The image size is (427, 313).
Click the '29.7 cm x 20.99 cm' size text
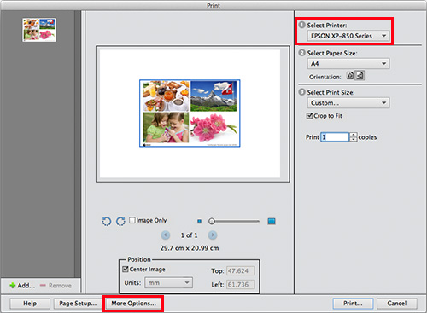pos(190,248)
